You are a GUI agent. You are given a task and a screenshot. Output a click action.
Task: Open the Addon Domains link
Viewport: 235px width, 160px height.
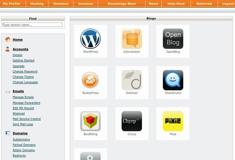pos(24,150)
